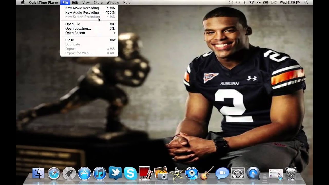Open the Window menu
329x185 pixels.
113,2
